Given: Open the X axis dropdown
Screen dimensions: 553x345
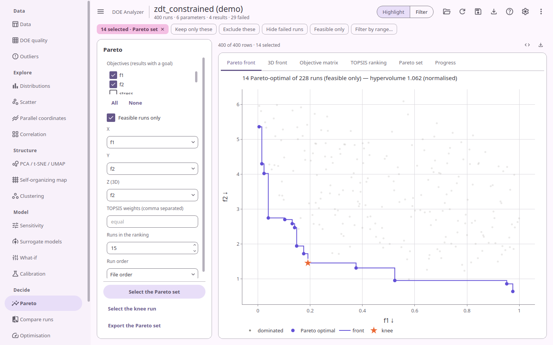Looking at the screenshot, I should point(152,142).
